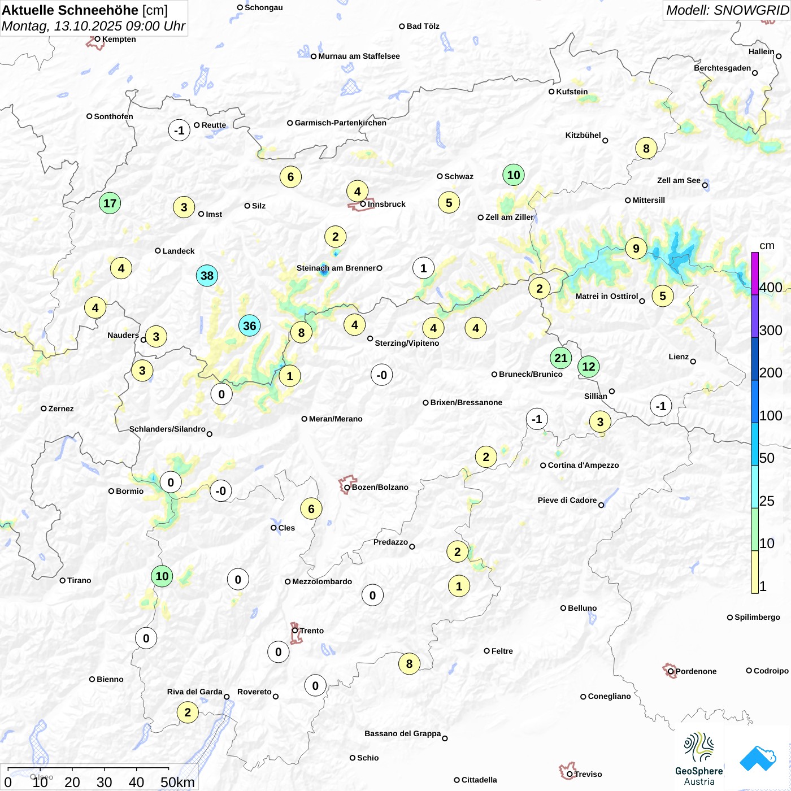Select the dark blue 200 cm legend color

755,359
